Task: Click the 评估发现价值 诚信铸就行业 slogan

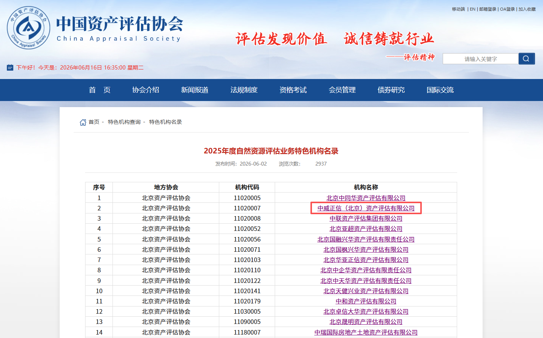Action: [335, 39]
